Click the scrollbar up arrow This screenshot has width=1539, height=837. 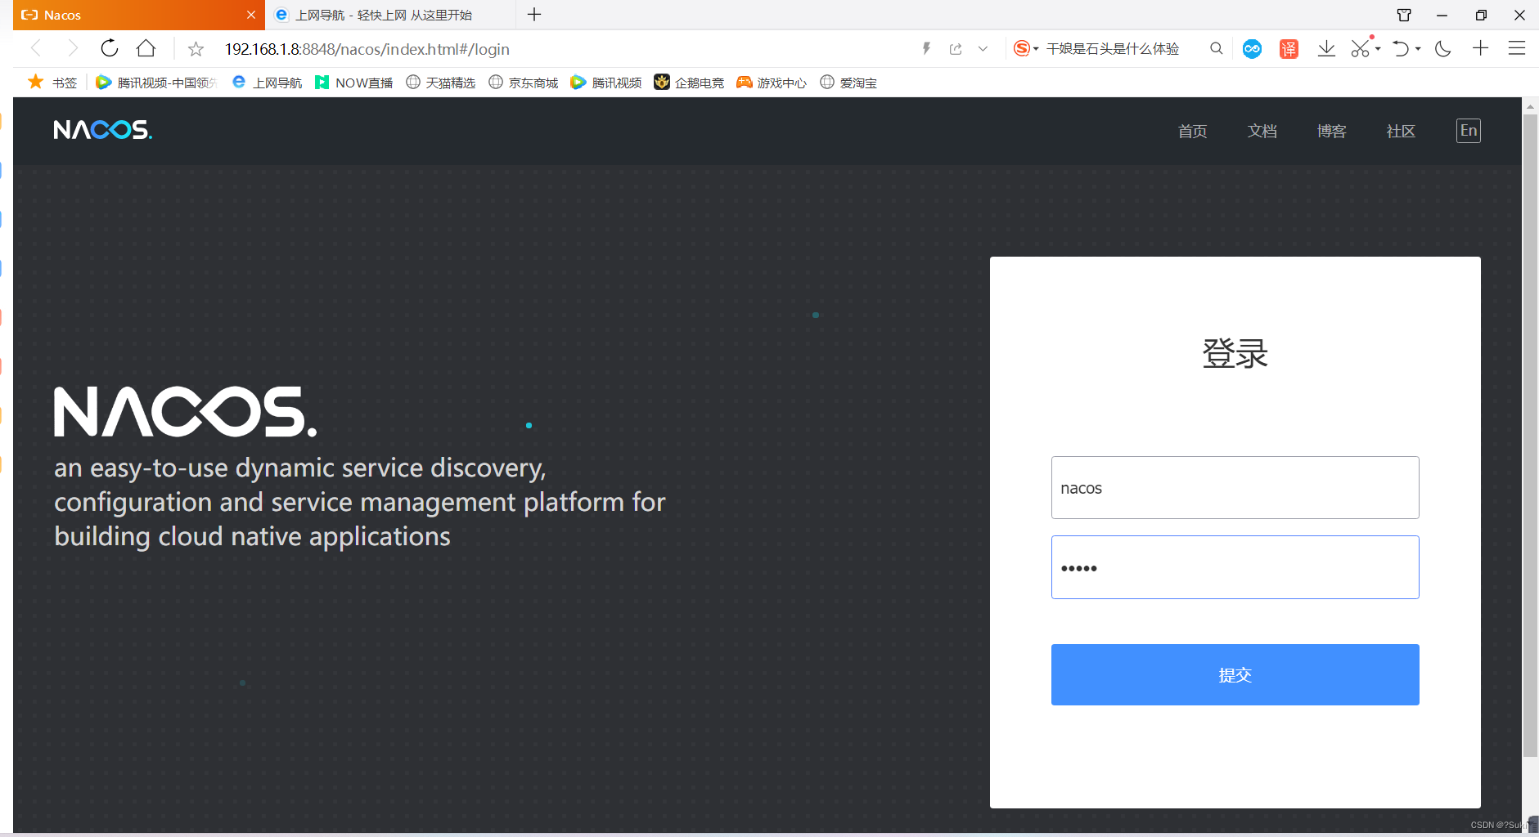click(x=1530, y=106)
